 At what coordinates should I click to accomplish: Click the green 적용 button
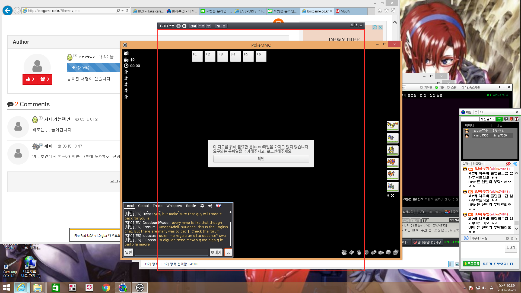pos(499,119)
